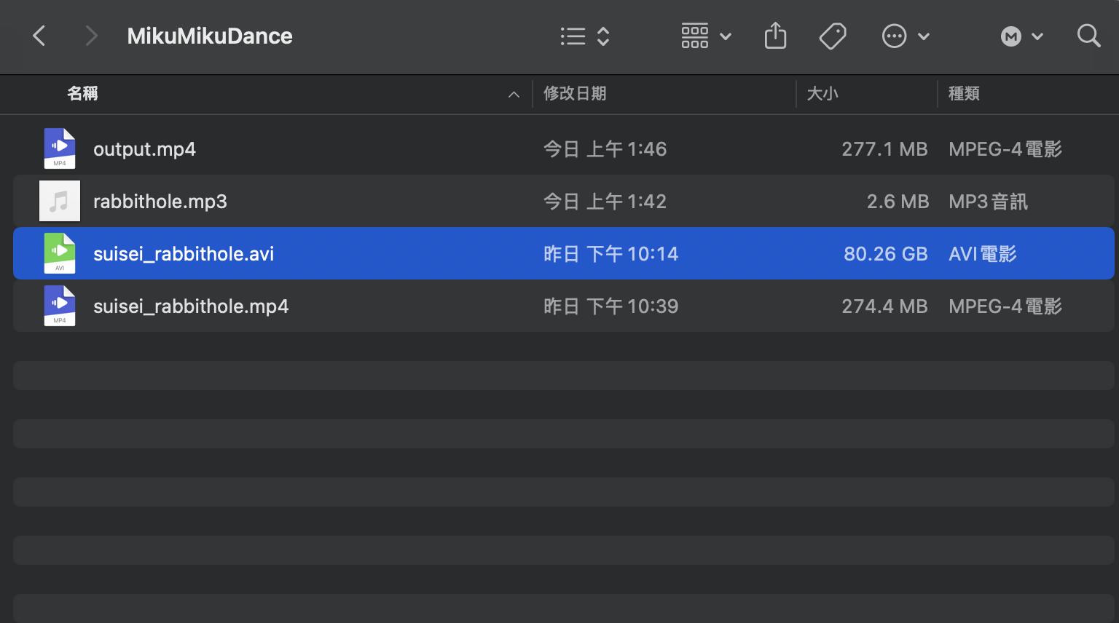This screenshot has width=1119, height=623.
Task: Open the ellipsis action menu
Action: tap(905, 36)
